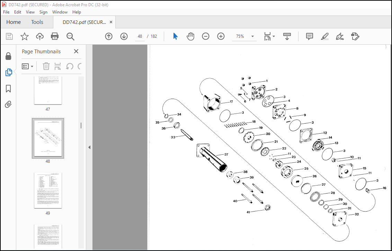
Task: Click total page count 182 text
Action: click(154, 36)
